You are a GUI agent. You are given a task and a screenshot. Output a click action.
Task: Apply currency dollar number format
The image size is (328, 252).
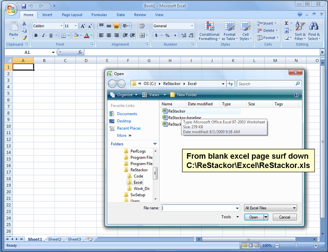click(x=156, y=35)
